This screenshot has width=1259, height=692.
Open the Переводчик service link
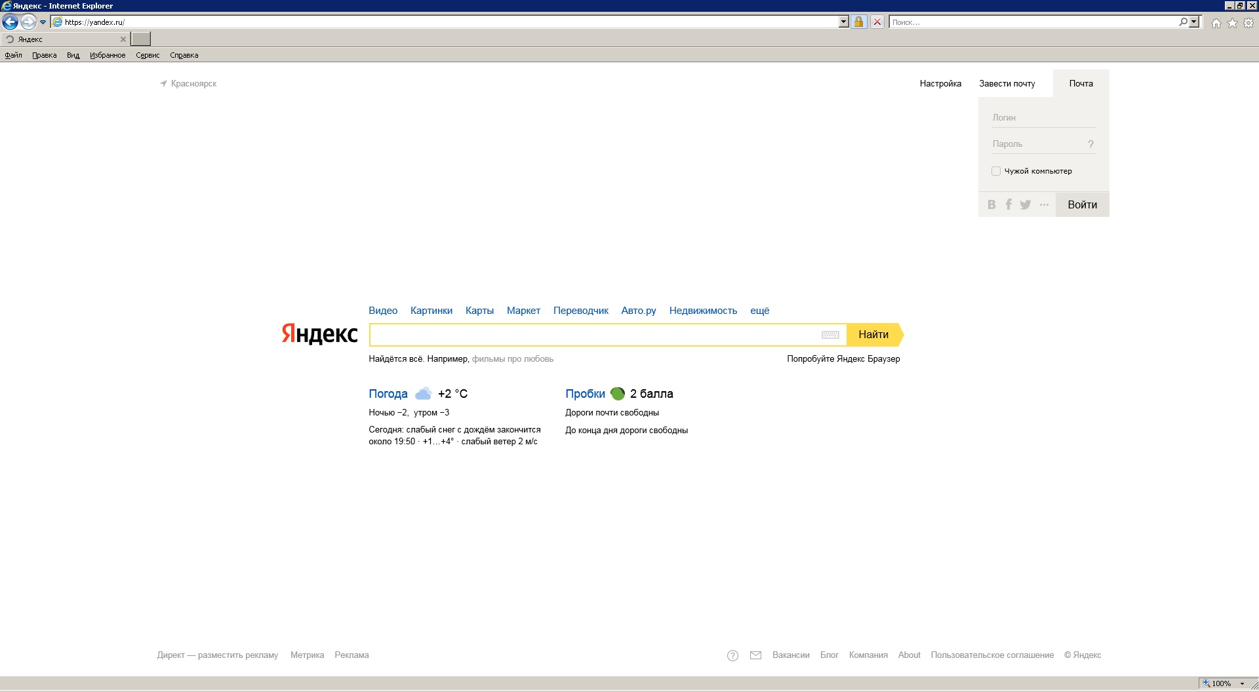coord(581,311)
